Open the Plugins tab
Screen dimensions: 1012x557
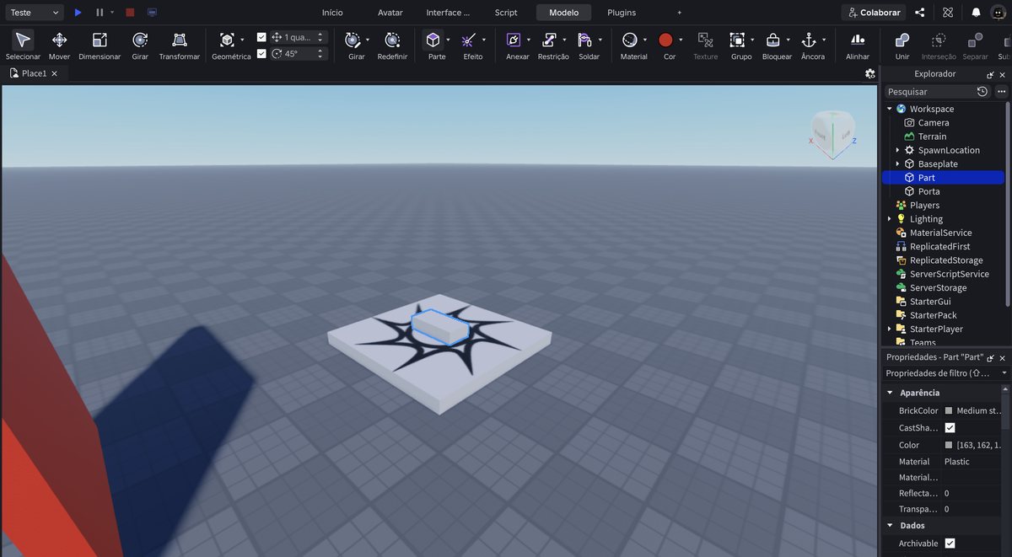click(622, 13)
